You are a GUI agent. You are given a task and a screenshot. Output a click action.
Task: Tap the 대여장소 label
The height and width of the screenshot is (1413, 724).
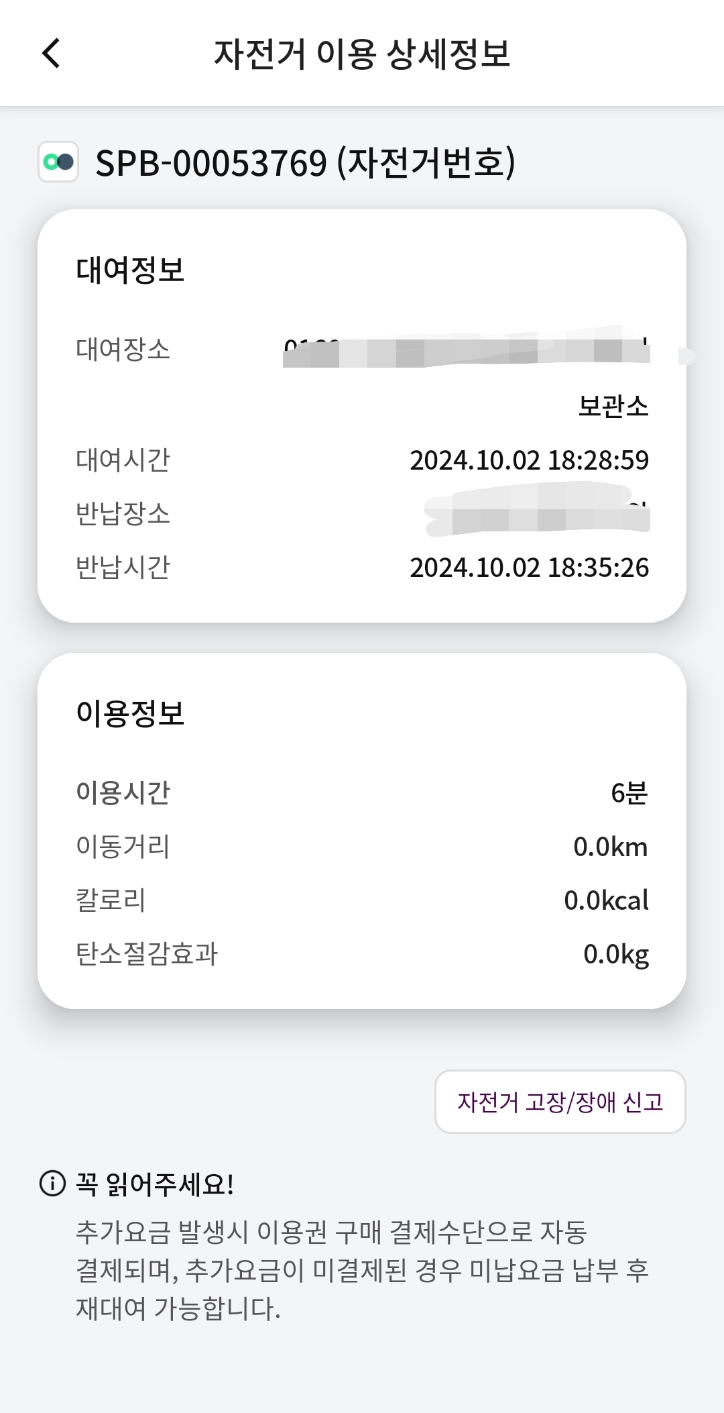123,349
